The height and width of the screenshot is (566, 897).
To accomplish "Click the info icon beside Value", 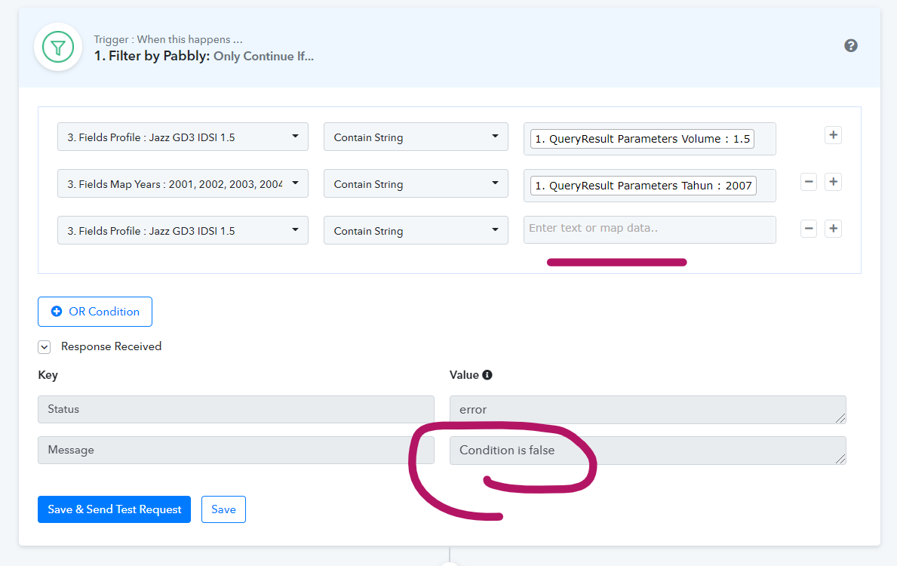I will click(x=487, y=375).
